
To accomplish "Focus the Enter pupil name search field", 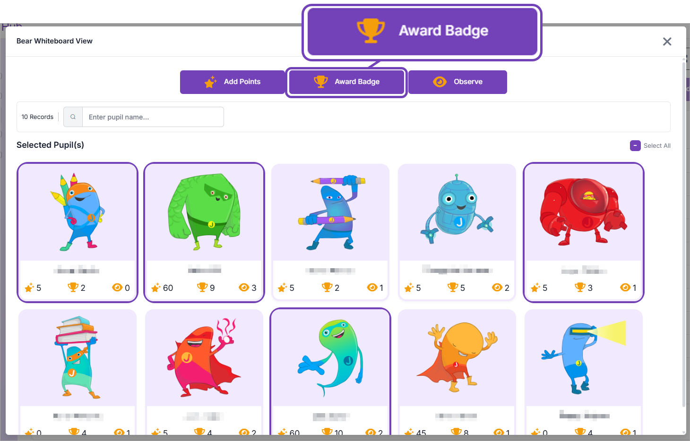I will (153, 117).
